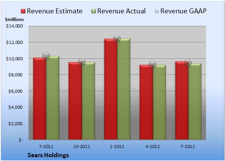
Task: Click the GAAP marker sphere for 7-2011
Action: (x=46, y=56)
